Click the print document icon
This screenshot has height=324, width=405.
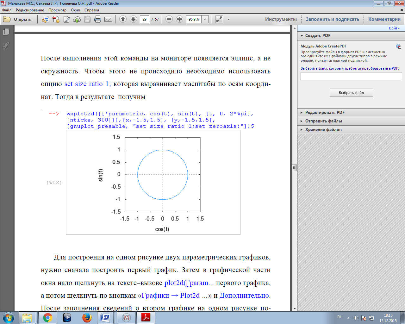98,19
